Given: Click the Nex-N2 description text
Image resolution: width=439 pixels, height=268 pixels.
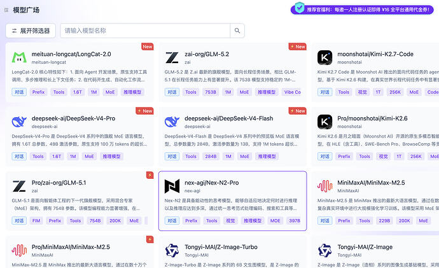Looking at the screenshot, I should (x=231, y=204).
